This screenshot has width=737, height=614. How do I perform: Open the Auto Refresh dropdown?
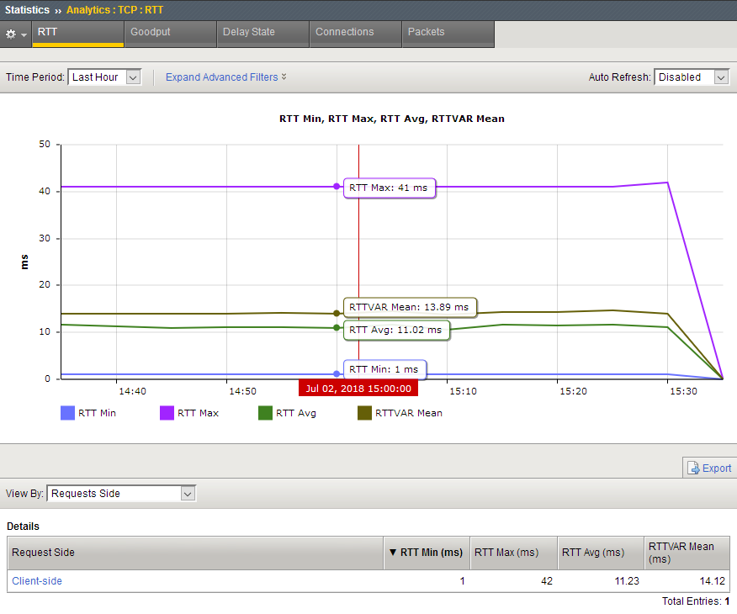tap(691, 77)
